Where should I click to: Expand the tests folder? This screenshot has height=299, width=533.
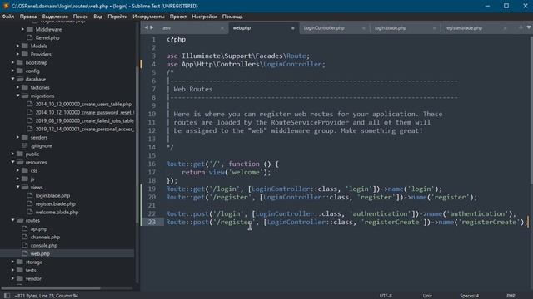click(x=12, y=270)
